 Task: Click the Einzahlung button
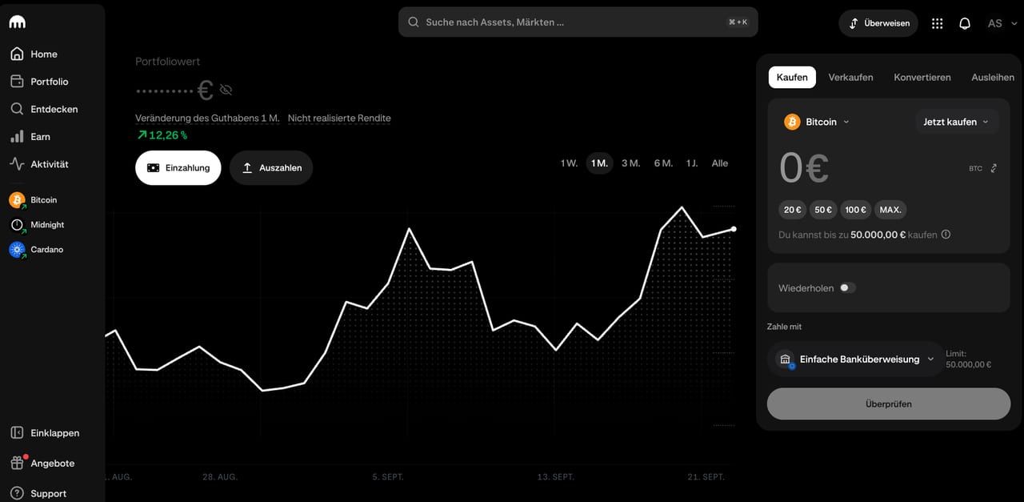[x=178, y=168]
